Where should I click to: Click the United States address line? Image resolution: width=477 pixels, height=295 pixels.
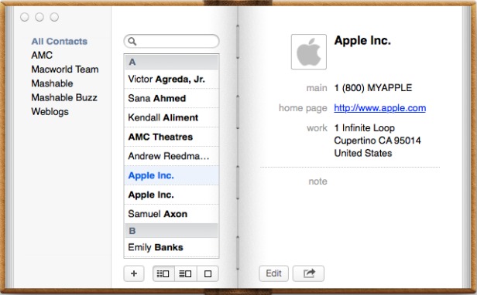pyautogui.click(x=363, y=153)
